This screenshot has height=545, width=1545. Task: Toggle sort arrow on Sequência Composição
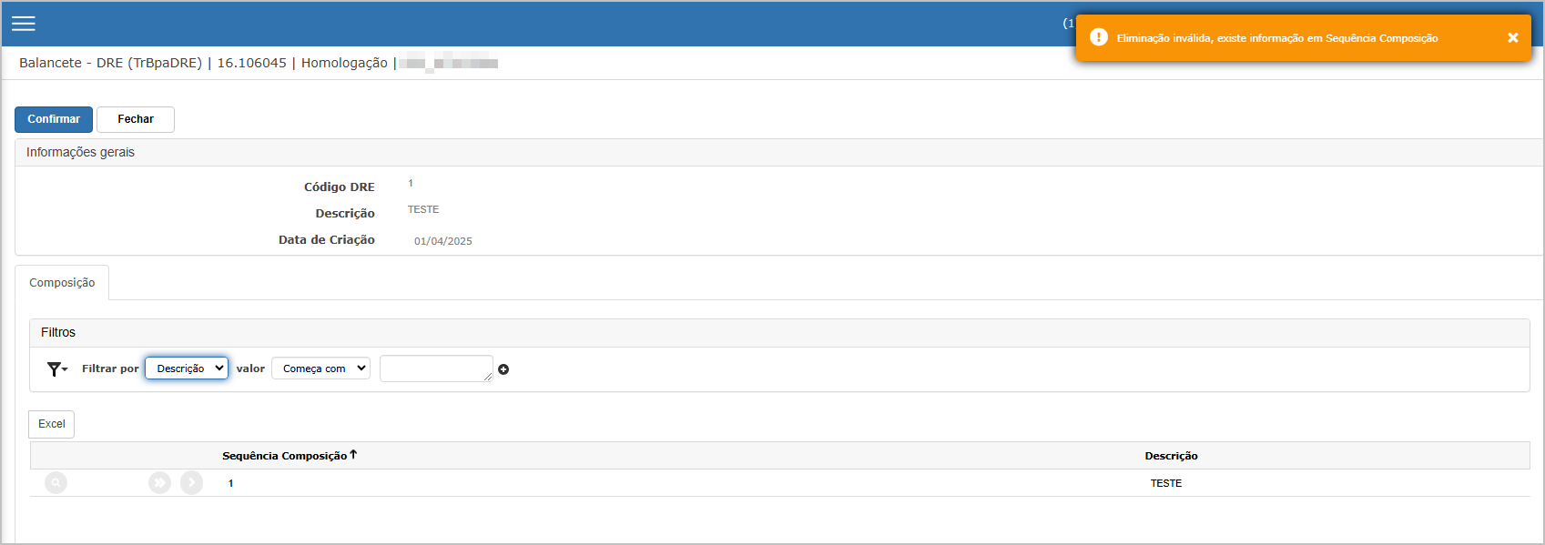353,455
